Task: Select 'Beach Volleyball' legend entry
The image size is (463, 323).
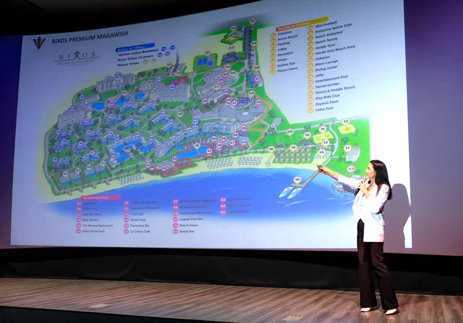Action: click(329, 34)
